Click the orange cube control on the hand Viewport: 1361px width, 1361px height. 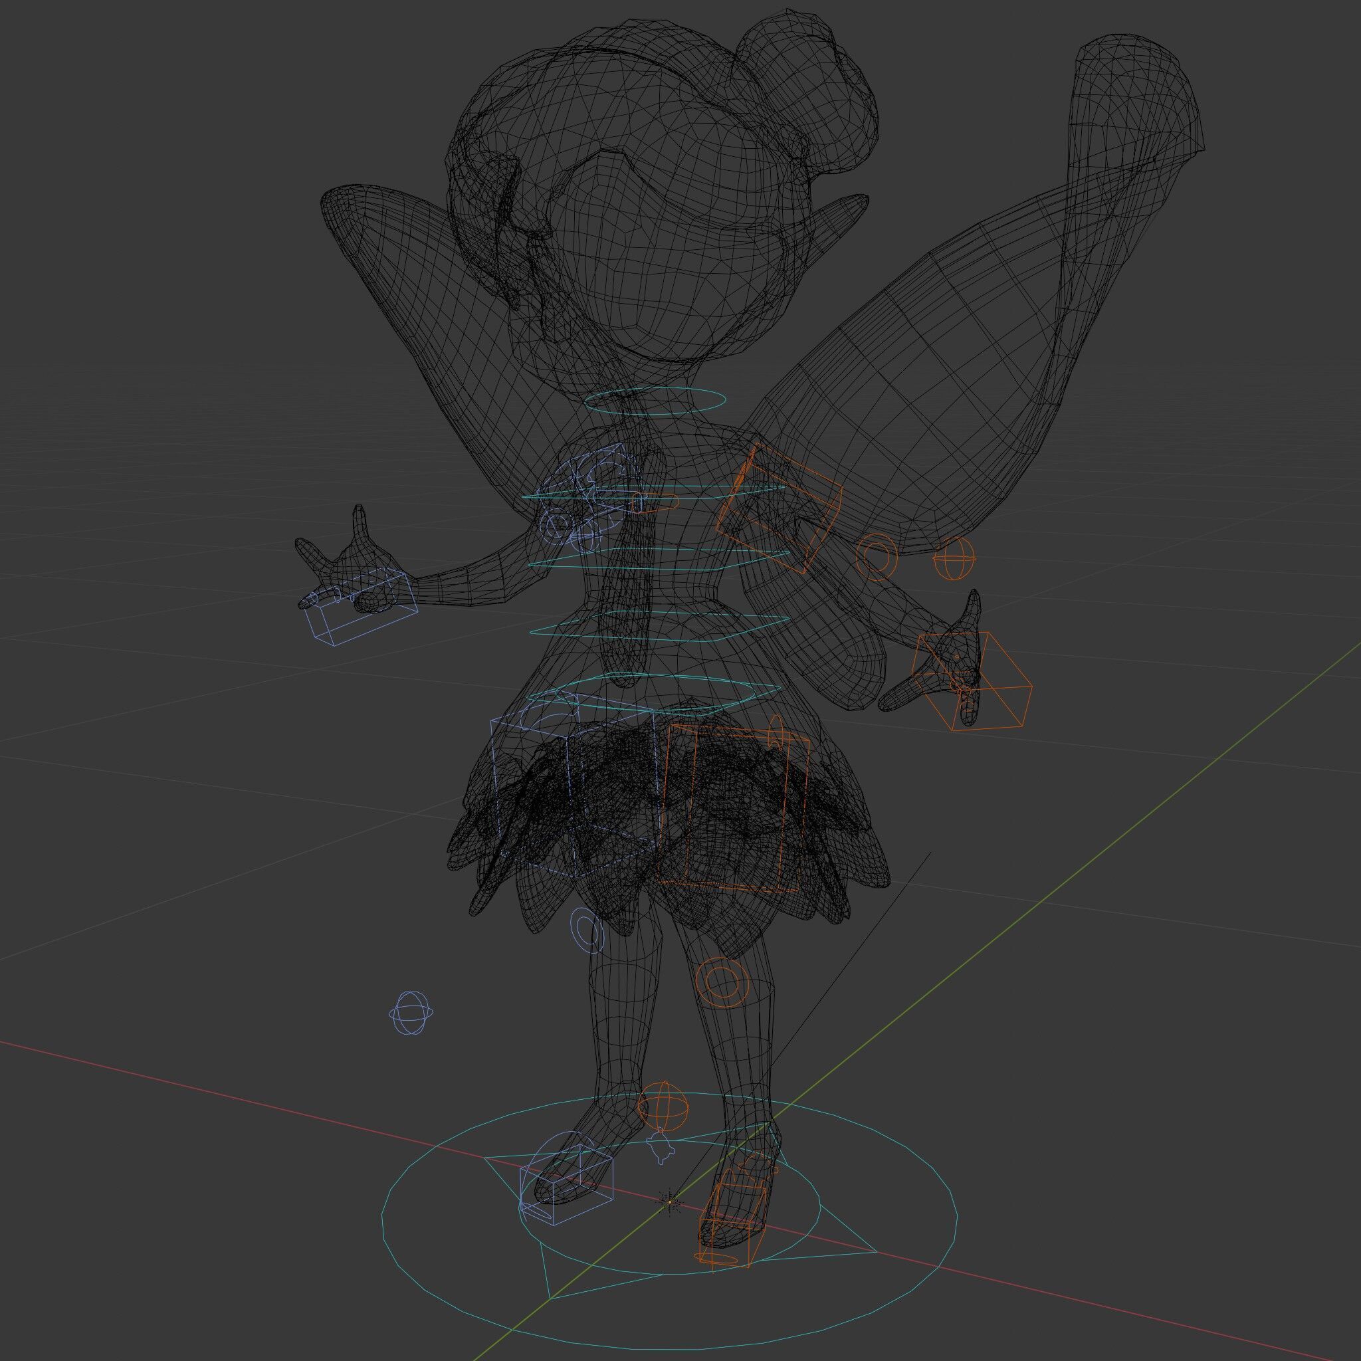tap(973, 680)
